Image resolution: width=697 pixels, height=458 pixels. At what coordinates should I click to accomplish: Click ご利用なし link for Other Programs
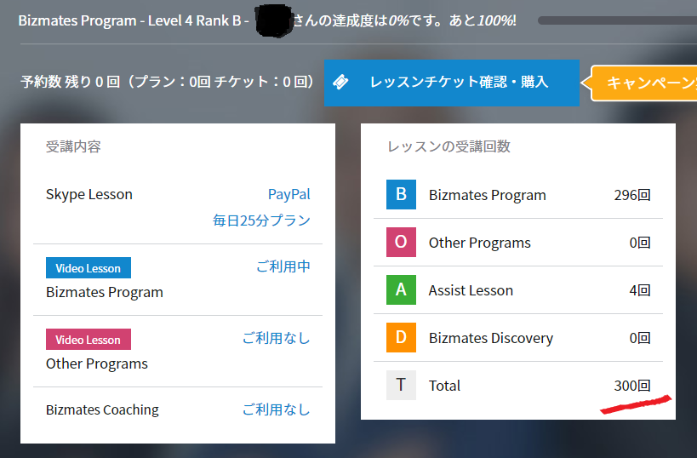click(x=276, y=338)
